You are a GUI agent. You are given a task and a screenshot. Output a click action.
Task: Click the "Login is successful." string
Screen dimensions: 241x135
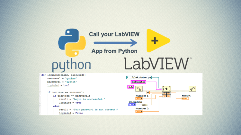[x=89, y=99]
